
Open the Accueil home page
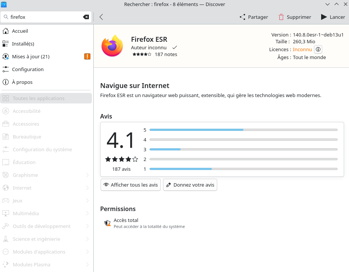20,31
